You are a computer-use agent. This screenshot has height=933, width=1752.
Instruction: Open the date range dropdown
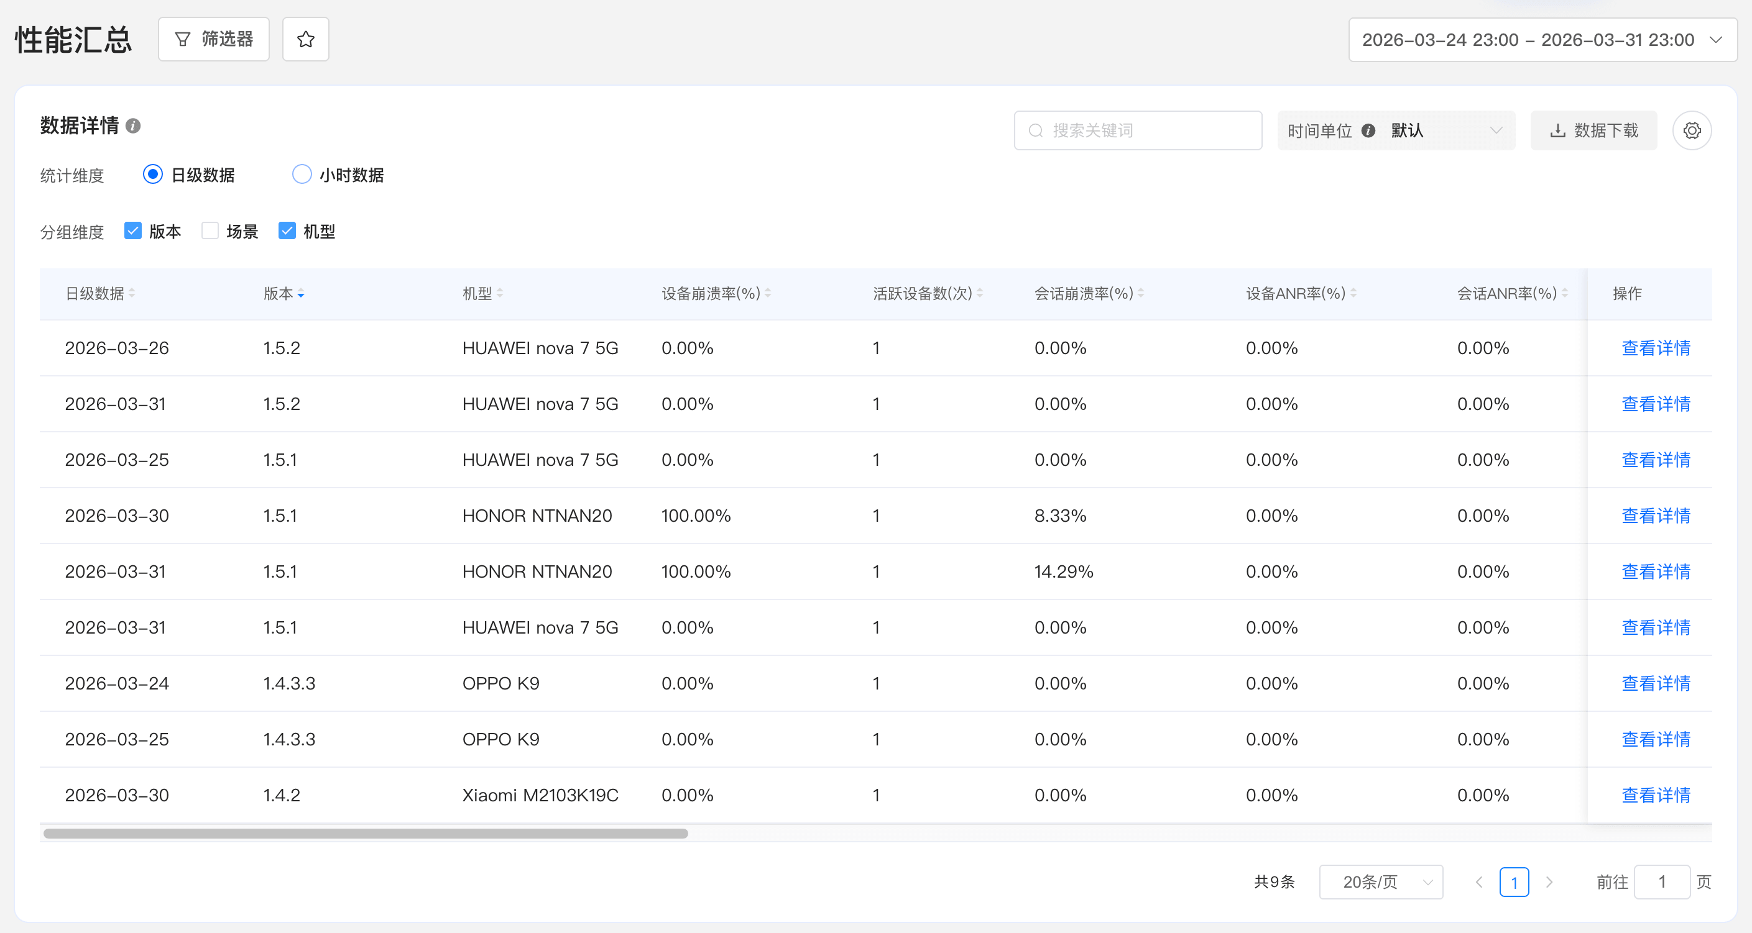[1542, 40]
